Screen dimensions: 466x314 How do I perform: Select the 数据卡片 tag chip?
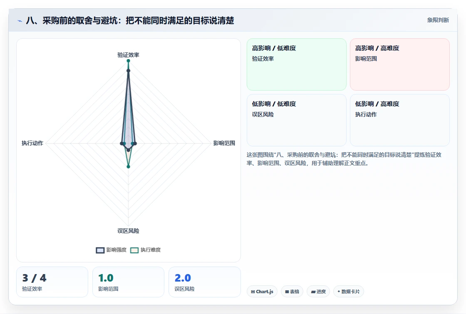coord(349,292)
